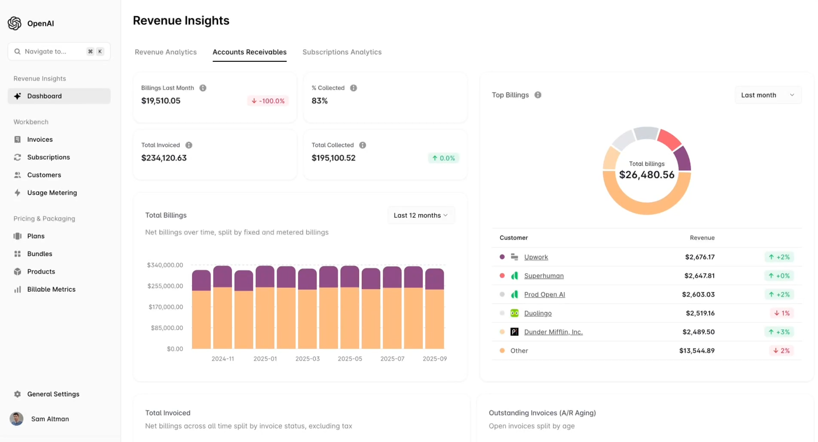The height and width of the screenshot is (442, 818).
Task: Select the Subscriptions refresh icon
Action: (17, 157)
